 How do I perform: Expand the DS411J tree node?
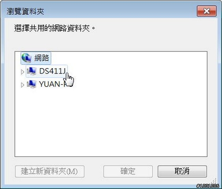coord(22,72)
